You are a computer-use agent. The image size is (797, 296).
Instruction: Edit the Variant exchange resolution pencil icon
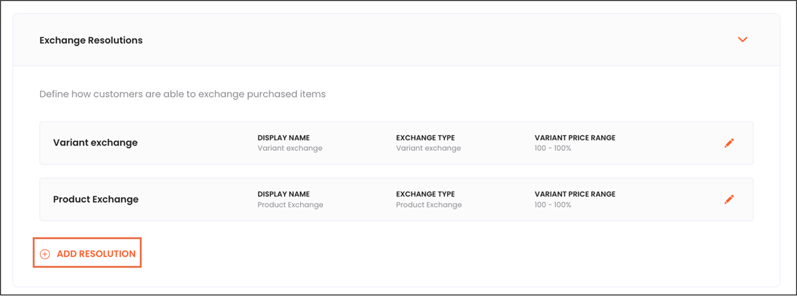coord(729,143)
